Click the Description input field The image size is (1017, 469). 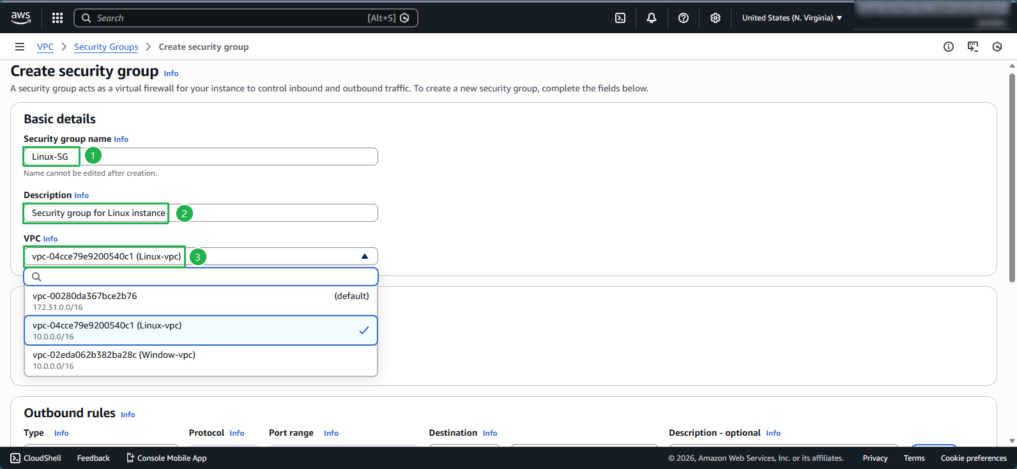[x=201, y=213]
